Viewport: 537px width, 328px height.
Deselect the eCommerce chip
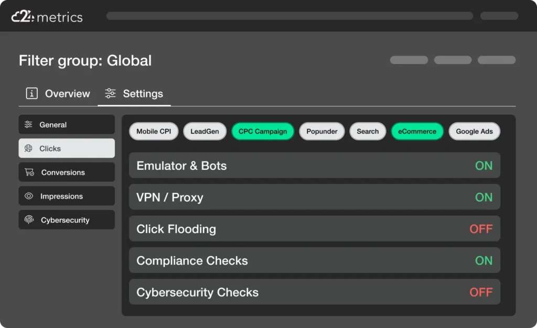(417, 132)
